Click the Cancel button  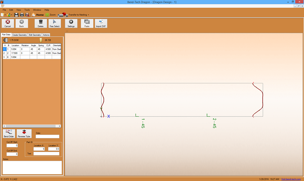pyautogui.click(x=8, y=23)
